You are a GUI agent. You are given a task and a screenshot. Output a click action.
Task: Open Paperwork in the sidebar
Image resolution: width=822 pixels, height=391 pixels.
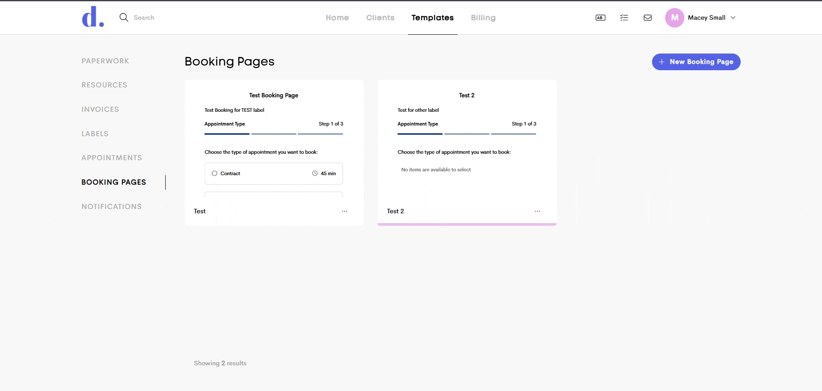pos(105,61)
